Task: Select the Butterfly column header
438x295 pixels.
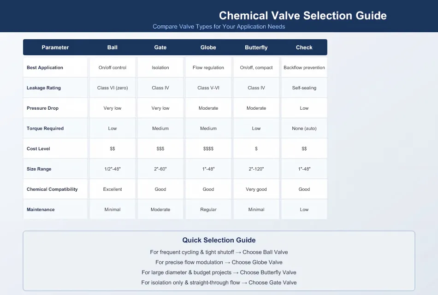Action: pos(256,47)
